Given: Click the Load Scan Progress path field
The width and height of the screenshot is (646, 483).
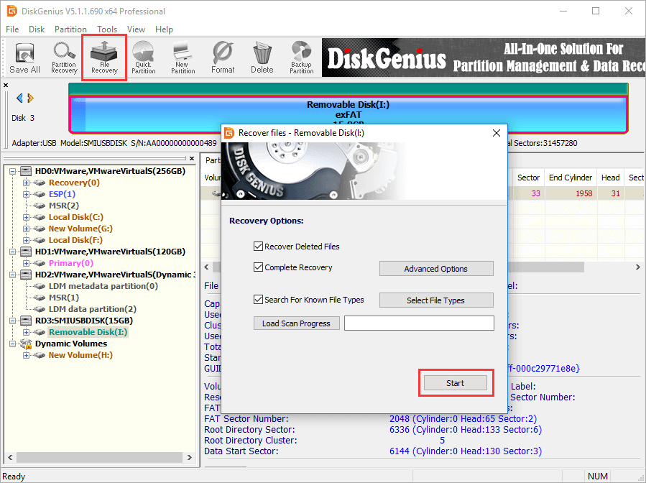Looking at the screenshot, I should tap(418, 323).
